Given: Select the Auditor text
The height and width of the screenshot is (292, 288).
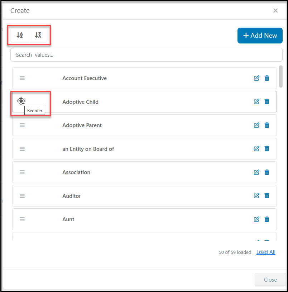Looking at the screenshot, I should pyautogui.click(x=72, y=196).
